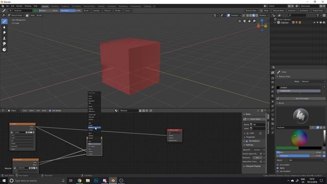327x184 pixels.
Task: Click the Z axis on navigation gizmo
Action: pos(262,20)
